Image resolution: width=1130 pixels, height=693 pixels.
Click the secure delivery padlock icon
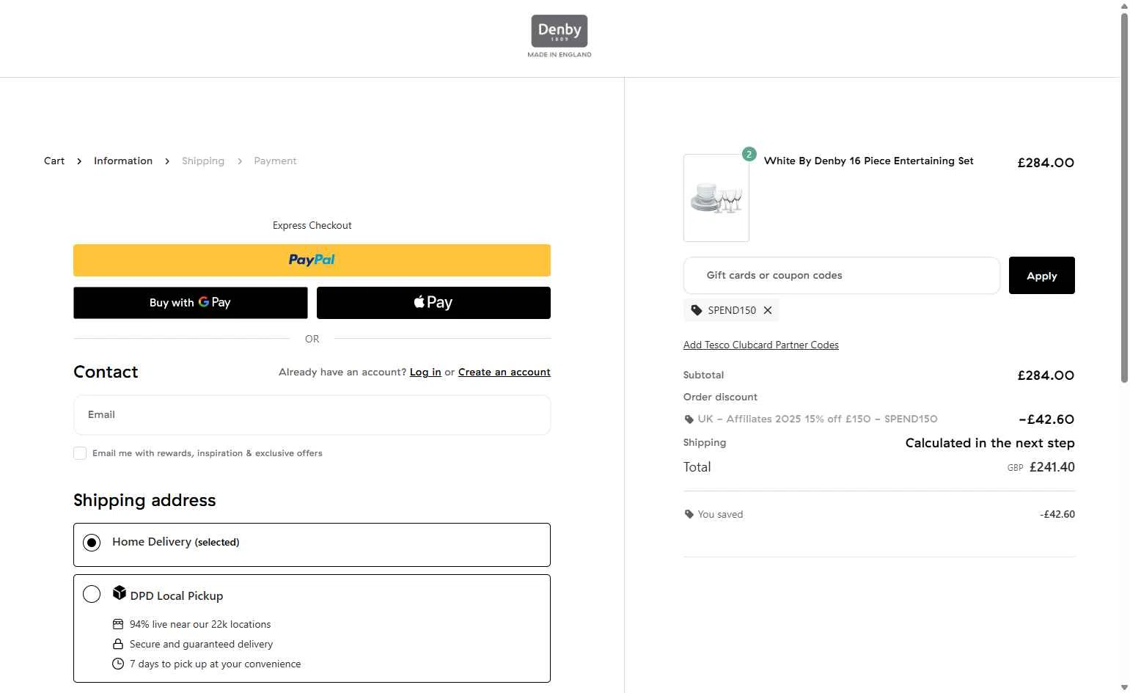click(118, 644)
